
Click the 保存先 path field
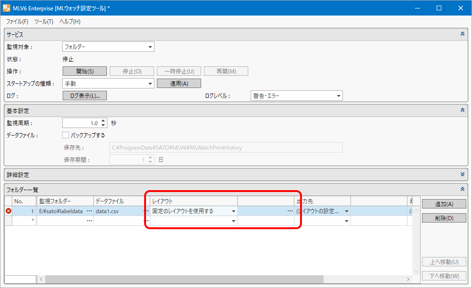click(x=226, y=148)
